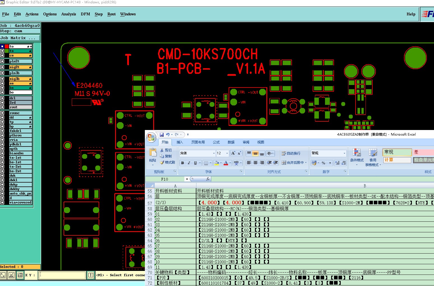434x286 pixels.
Task: Expand the fill color dropdown arrow
Action: pyautogui.click(x=221, y=163)
